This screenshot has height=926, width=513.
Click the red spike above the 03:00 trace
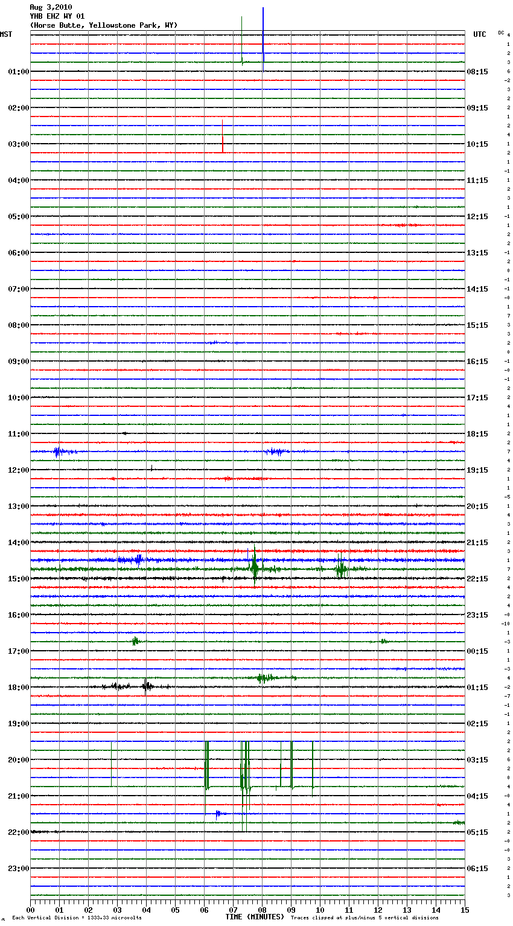(223, 136)
